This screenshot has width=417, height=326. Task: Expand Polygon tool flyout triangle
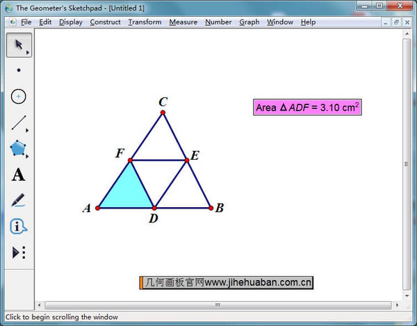27,156
